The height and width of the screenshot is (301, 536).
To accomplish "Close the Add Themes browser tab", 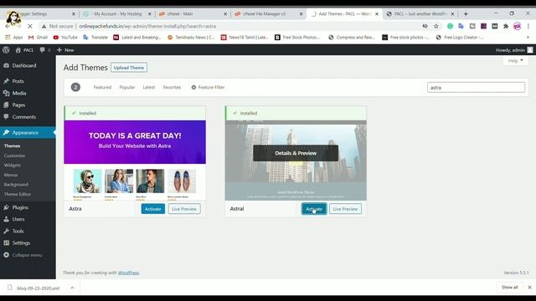I will (377, 14).
